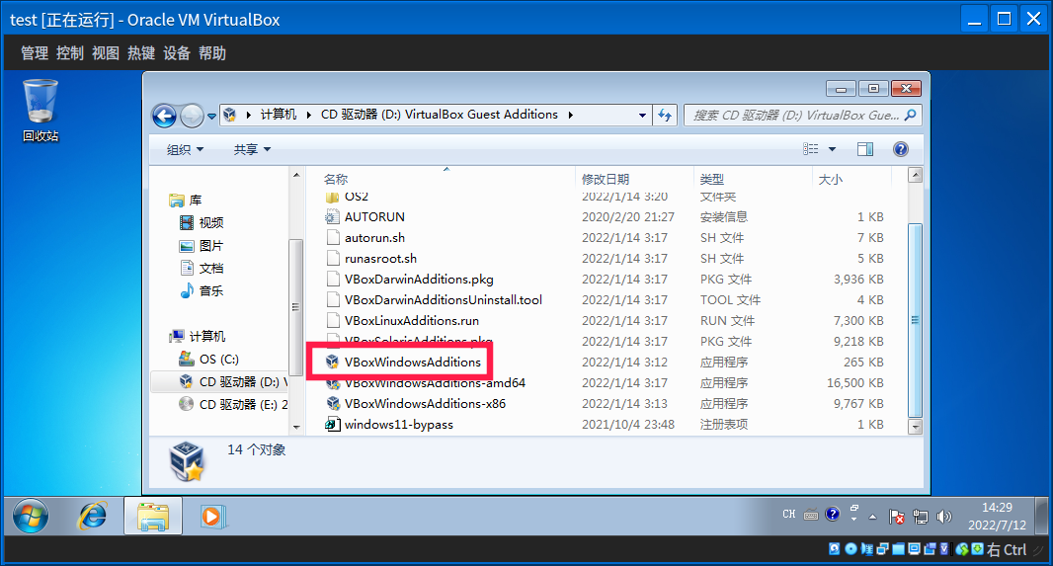Toggle the preview pane icon
Viewport: 1053px width, 566px height.
click(865, 149)
